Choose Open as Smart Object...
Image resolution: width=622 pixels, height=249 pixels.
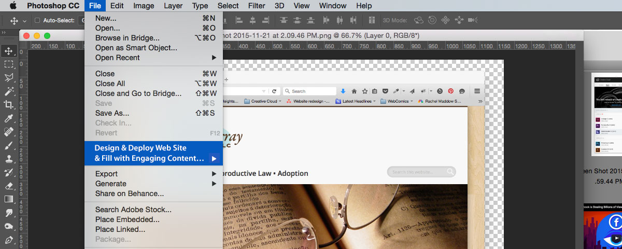pos(153,48)
